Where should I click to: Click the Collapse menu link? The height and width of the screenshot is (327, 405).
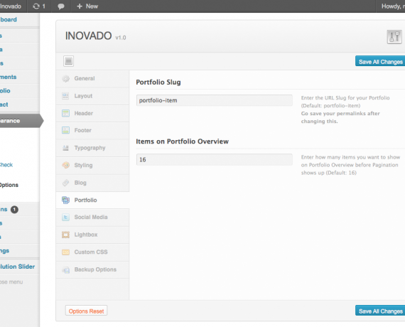11,282
